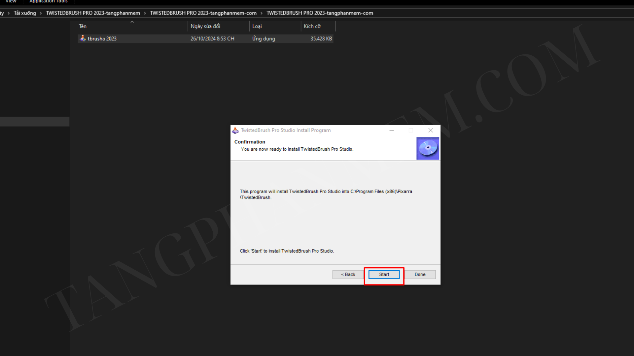
Task: Close the TwistedBrush install dialog
Action: (x=431, y=130)
